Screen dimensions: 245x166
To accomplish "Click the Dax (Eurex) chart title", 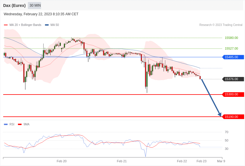I will 14,5.
